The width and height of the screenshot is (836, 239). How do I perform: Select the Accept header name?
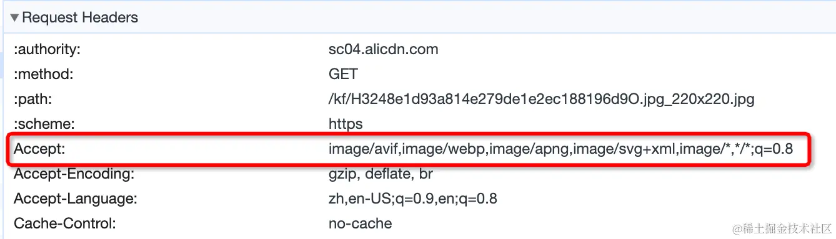click(x=39, y=150)
